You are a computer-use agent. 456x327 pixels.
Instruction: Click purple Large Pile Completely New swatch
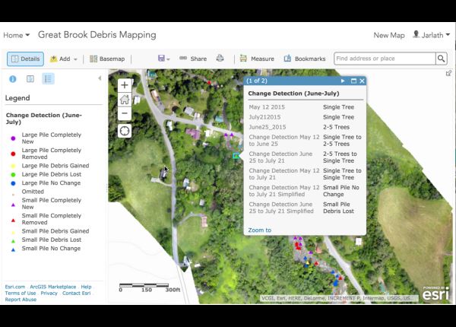click(x=13, y=138)
